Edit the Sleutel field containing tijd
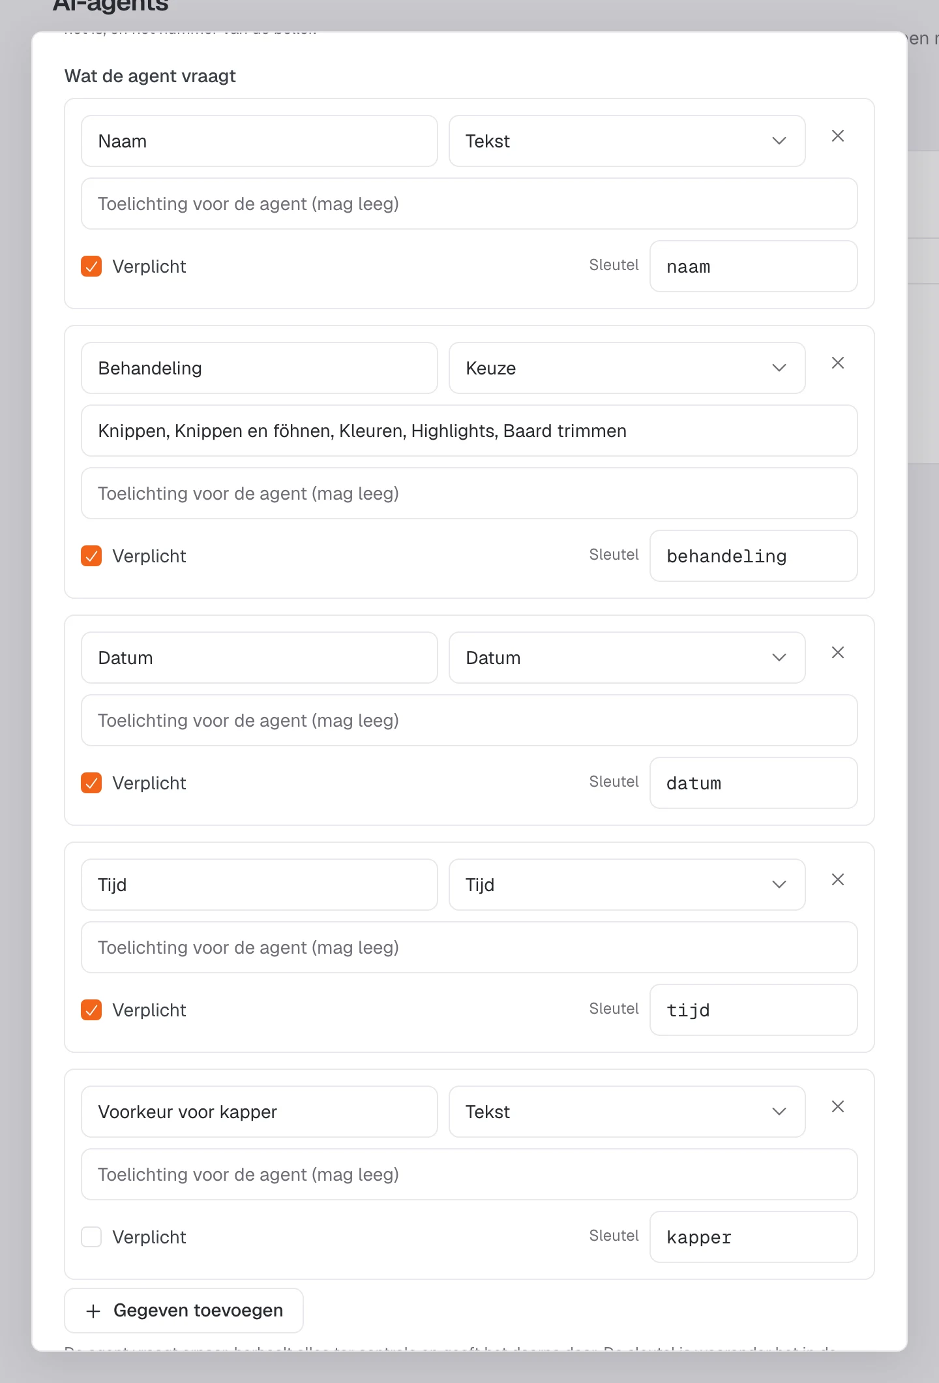 point(754,1010)
